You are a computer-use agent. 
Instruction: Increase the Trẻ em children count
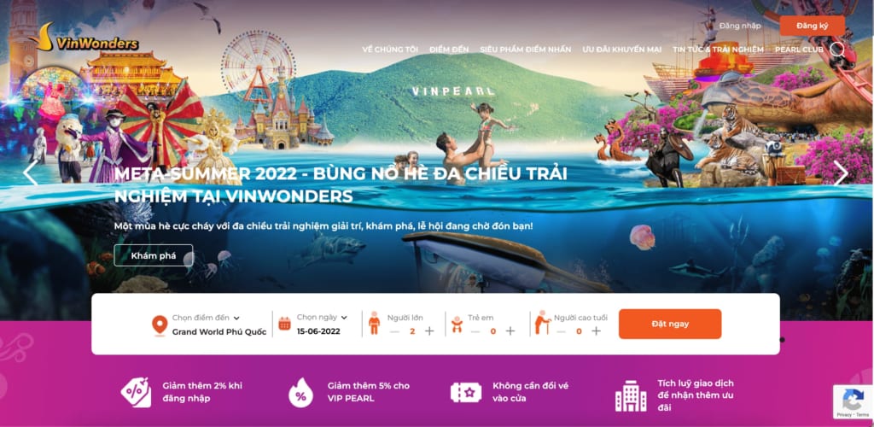pos(510,331)
